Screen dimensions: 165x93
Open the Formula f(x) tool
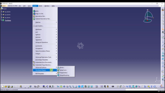pyautogui.click(x=35, y=87)
